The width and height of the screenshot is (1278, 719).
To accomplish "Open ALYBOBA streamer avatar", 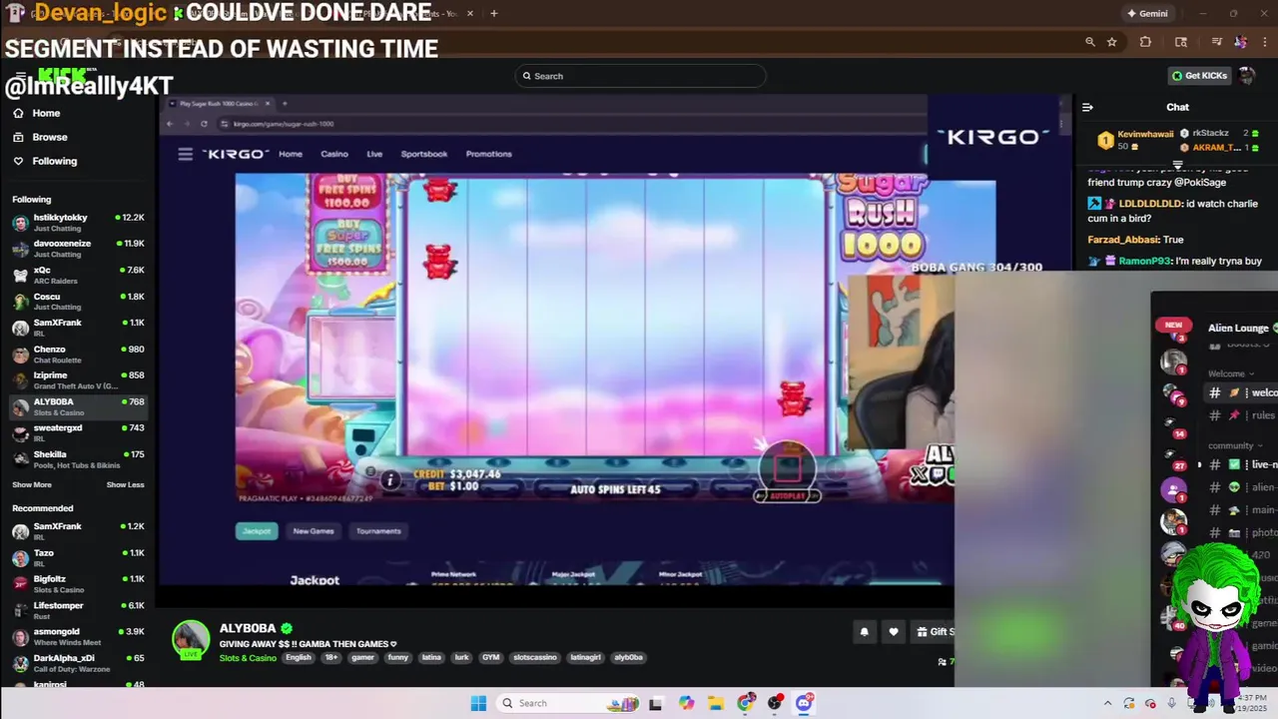I will click(191, 639).
